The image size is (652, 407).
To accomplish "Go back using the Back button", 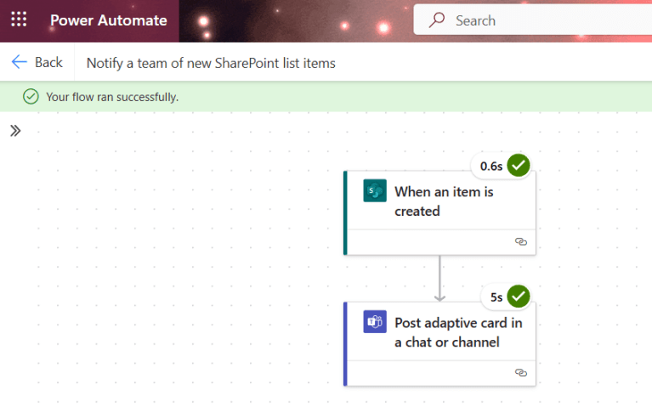I will (37, 62).
